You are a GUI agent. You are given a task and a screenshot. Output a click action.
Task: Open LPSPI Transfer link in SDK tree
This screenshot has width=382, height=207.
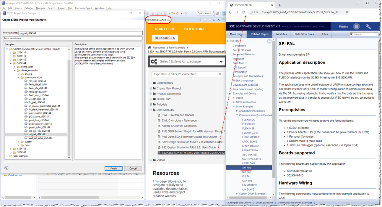tap(250, 146)
